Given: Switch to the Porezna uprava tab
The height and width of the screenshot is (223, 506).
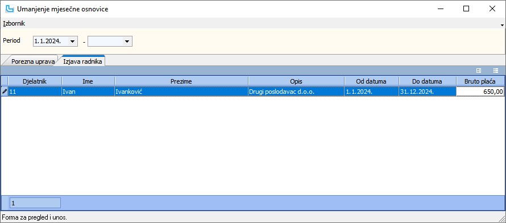Looking at the screenshot, I should click(32, 61).
